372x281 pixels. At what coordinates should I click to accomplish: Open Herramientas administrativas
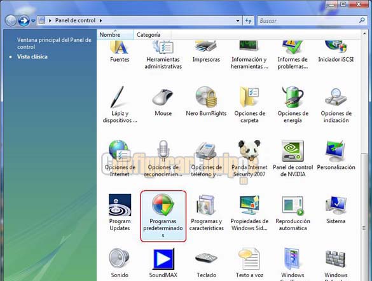pyautogui.click(x=163, y=55)
